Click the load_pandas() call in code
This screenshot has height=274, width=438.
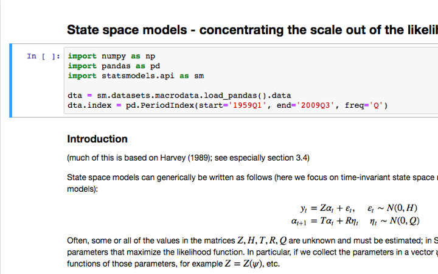pos(241,96)
